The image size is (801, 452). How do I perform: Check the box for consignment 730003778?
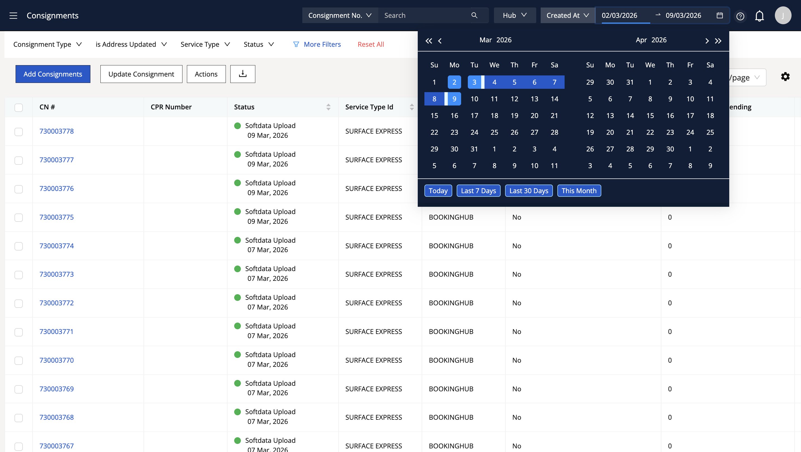pos(19,131)
